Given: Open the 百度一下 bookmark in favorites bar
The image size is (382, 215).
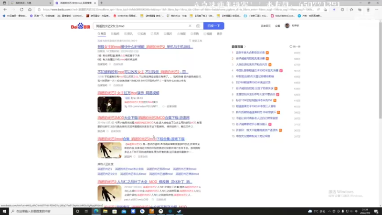Looking at the screenshot, I should (x=42, y=16).
